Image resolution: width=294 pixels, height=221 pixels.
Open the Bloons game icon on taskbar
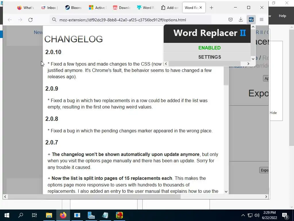(119, 215)
